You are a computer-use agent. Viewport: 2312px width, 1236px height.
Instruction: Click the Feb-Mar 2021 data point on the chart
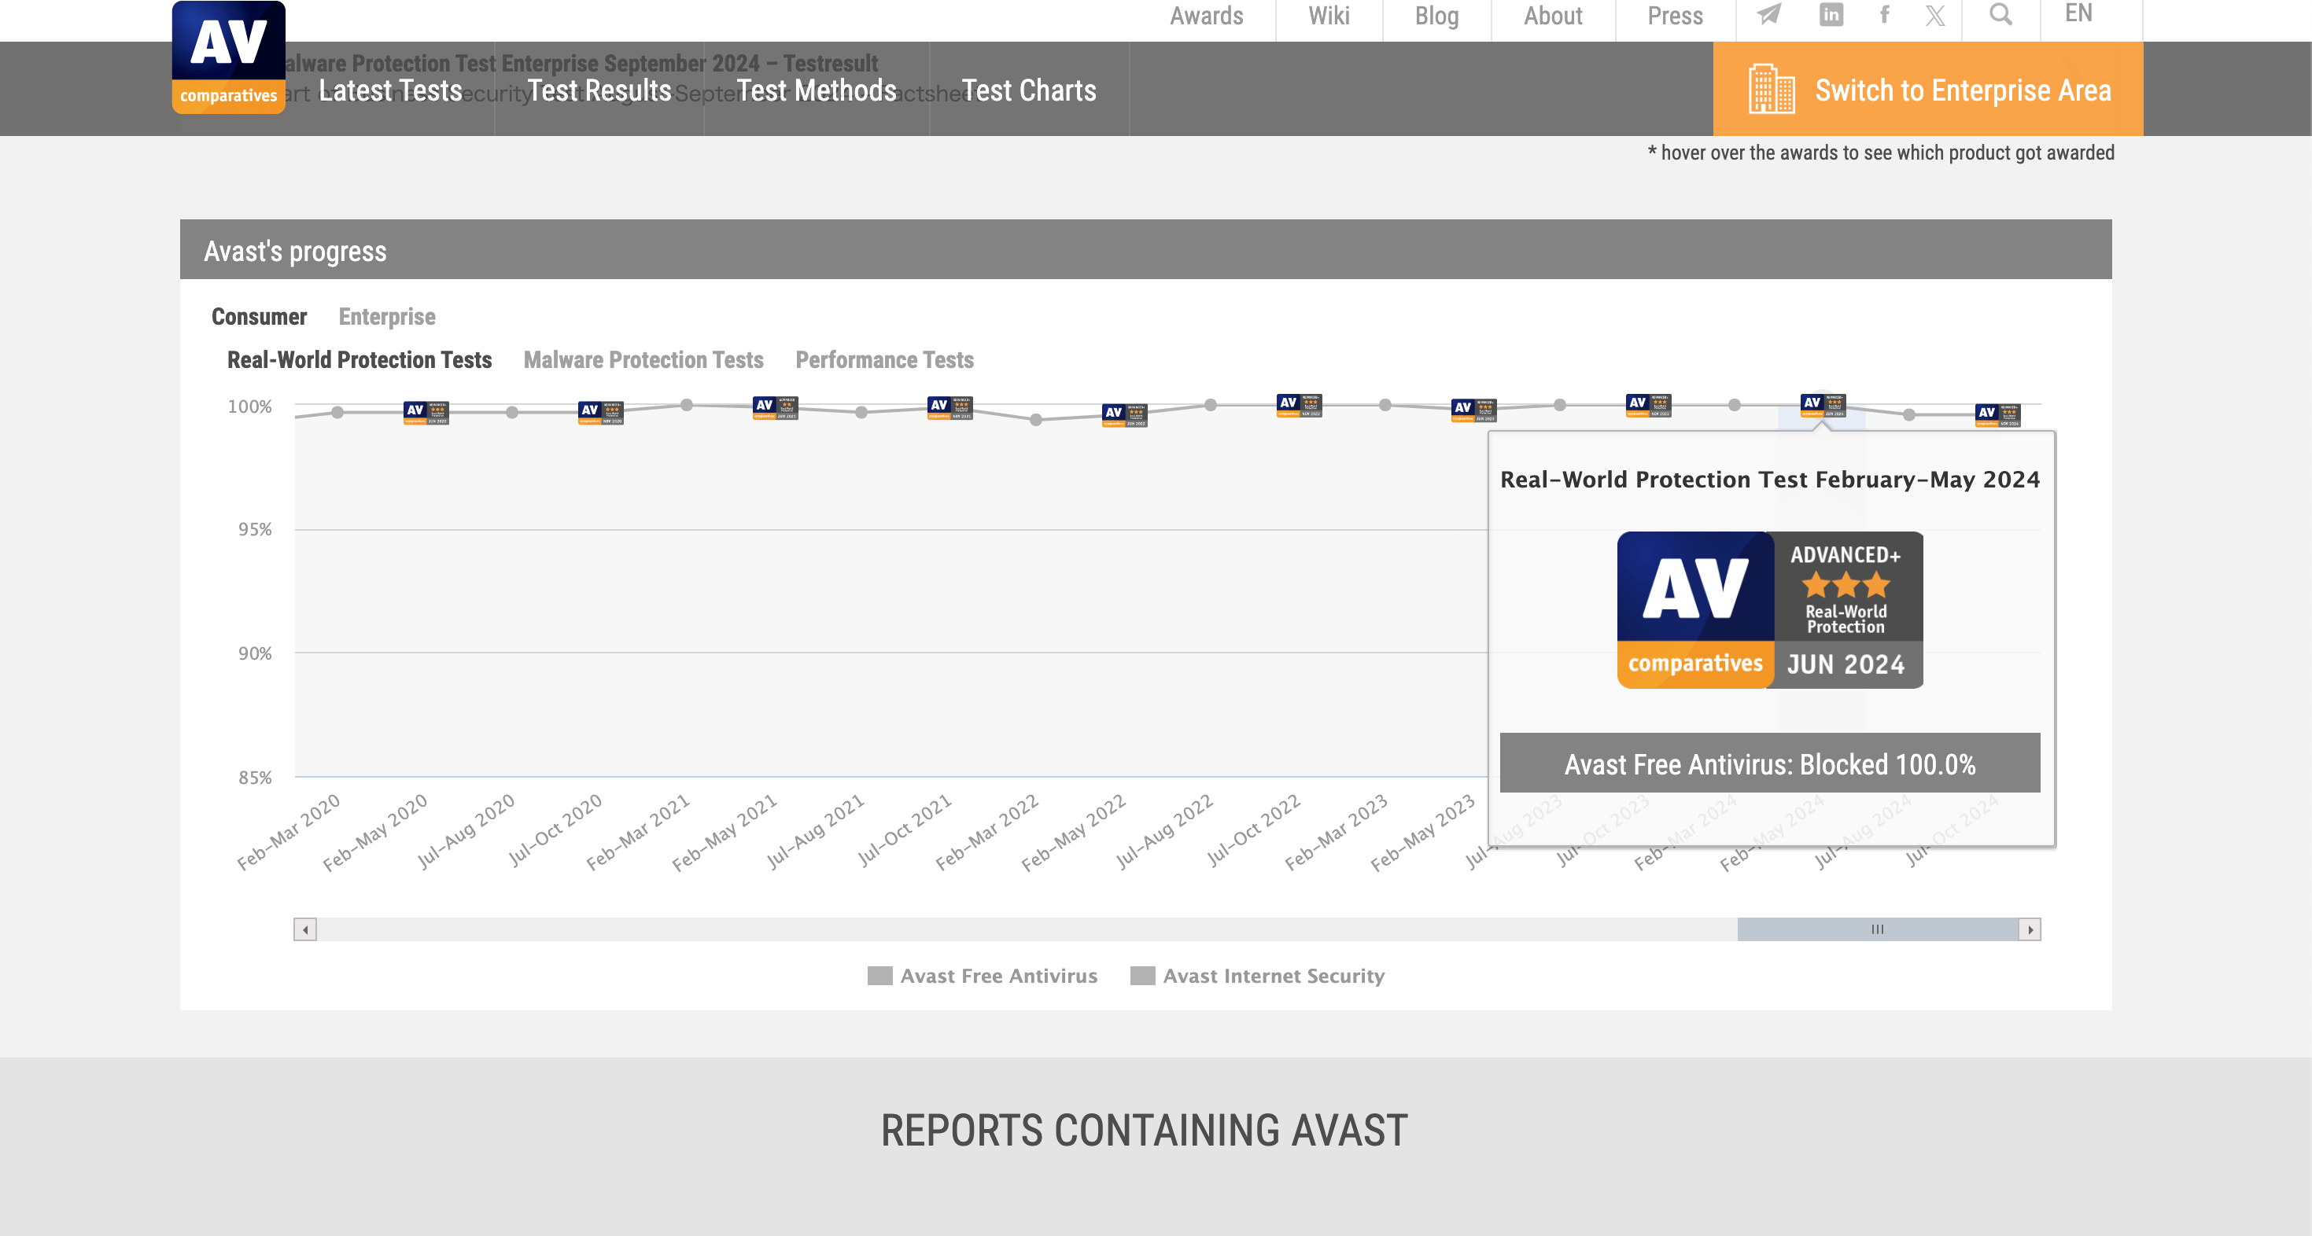click(x=687, y=406)
